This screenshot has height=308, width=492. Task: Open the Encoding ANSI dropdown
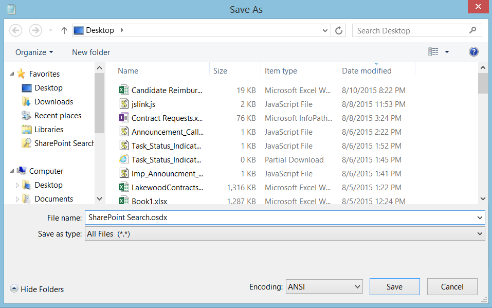click(x=324, y=287)
